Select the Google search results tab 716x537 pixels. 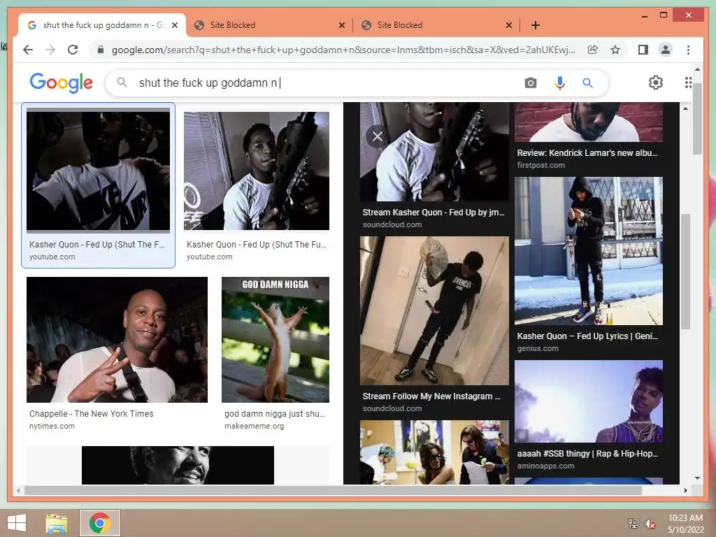pyautogui.click(x=102, y=25)
